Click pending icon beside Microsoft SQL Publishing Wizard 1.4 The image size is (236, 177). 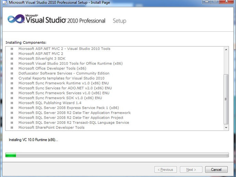12,103
